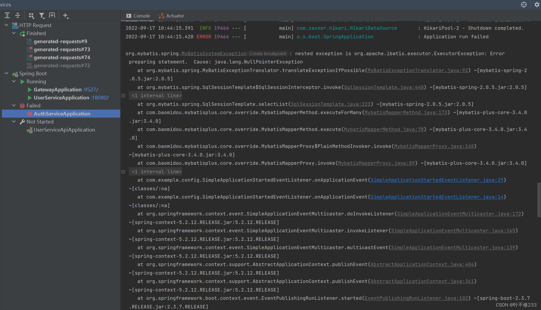
Task: Collapse the Running group chevron
Action: click(14, 81)
